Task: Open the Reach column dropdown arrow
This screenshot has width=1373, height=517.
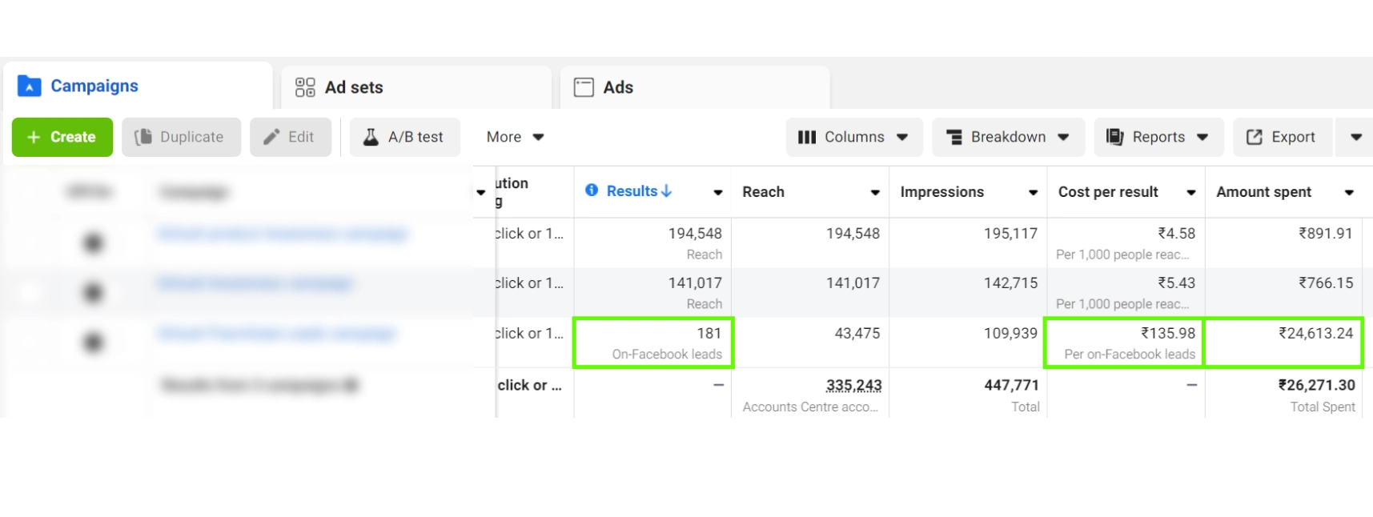Action: click(x=875, y=192)
